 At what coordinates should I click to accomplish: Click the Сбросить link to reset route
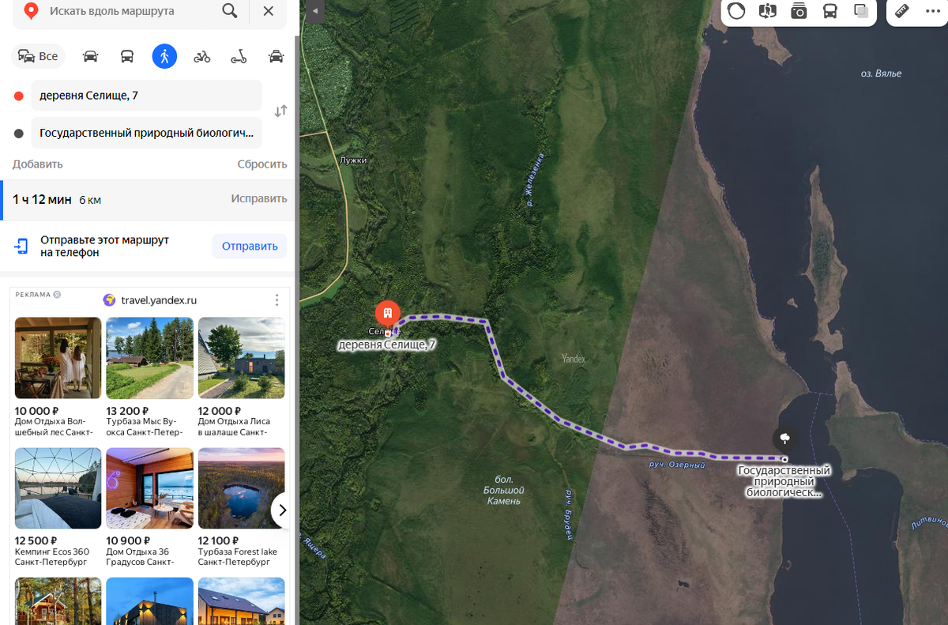point(262,164)
